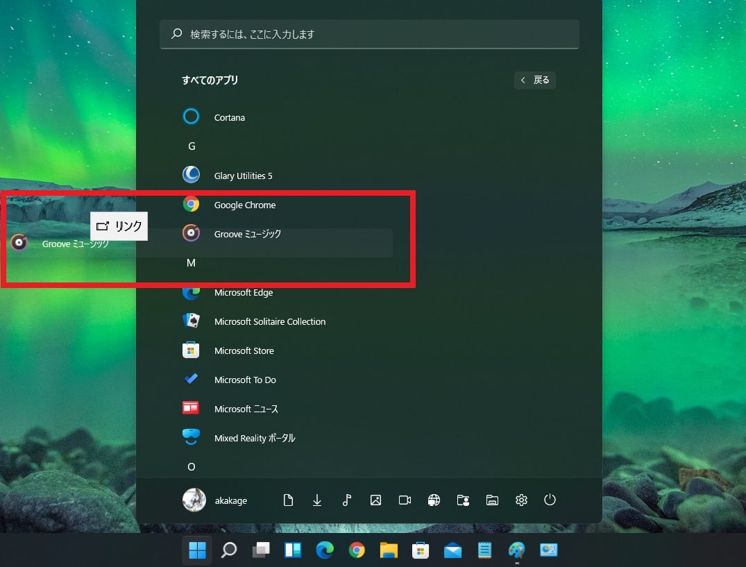Image resolution: width=746 pixels, height=567 pixels.
Task: Open Personal folder icon in Start footer
Action: click(463, 500)
